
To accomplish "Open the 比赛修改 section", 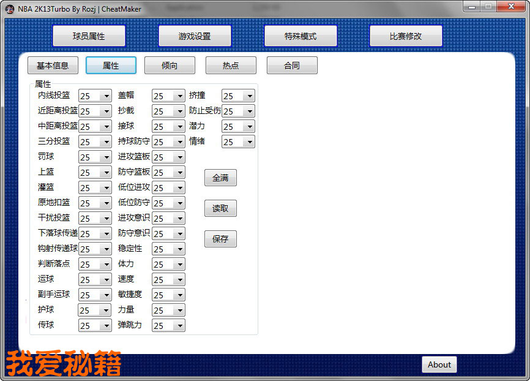I will click(x=406, y=36).
